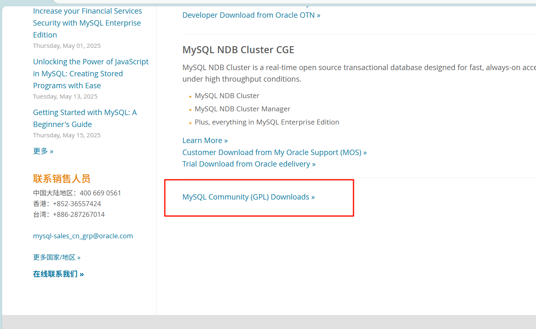Open Financial Services Security article link
The height and width of the screenshot is (329, 536).
point(87,23)
